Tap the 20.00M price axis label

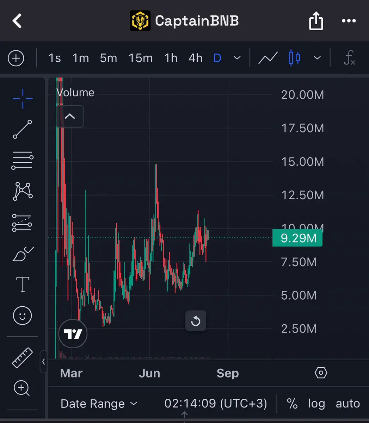point(302,95)
